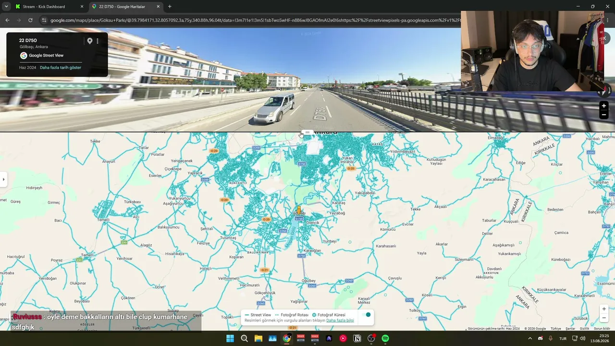Open a new browser tab

coord(170,7)
